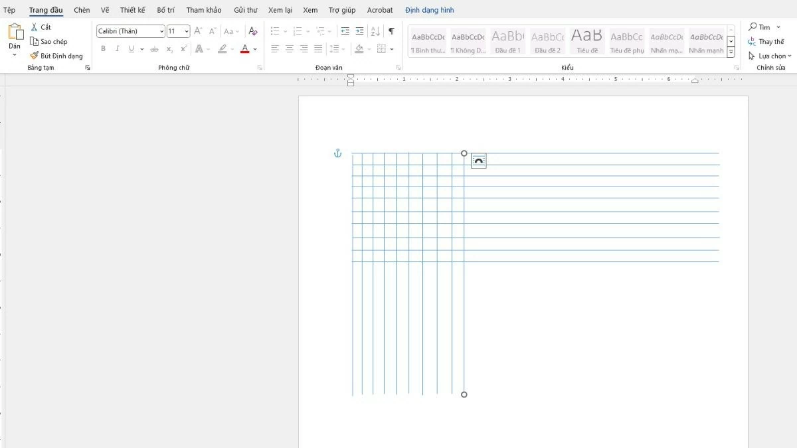Enable center text alignment
Screen dimensions: 797x448
(x=288, y=48)
